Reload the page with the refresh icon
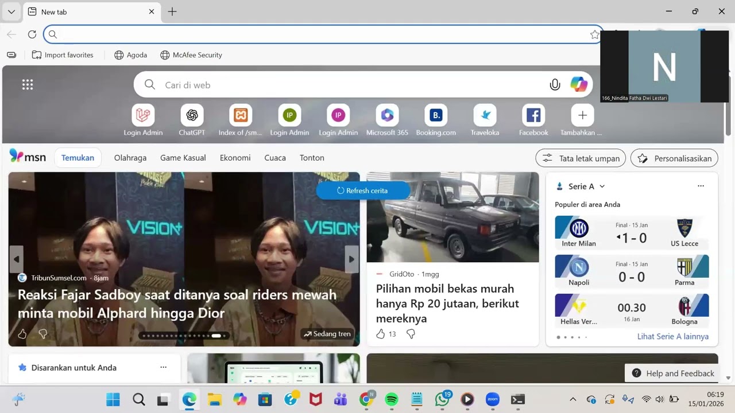 [x=32, y=34]
